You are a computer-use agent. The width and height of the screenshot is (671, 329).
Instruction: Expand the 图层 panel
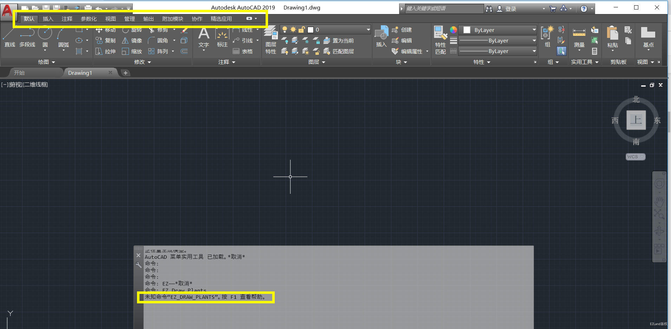tap(317, 62)
